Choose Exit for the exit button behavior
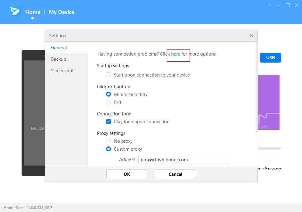This screenshot has width=302, height=212. click(108, 102)
